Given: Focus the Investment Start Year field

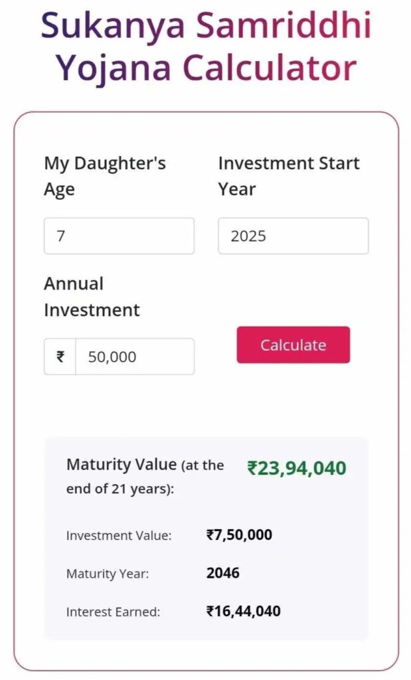Looking at the screenshot, I should coord(293,236).
